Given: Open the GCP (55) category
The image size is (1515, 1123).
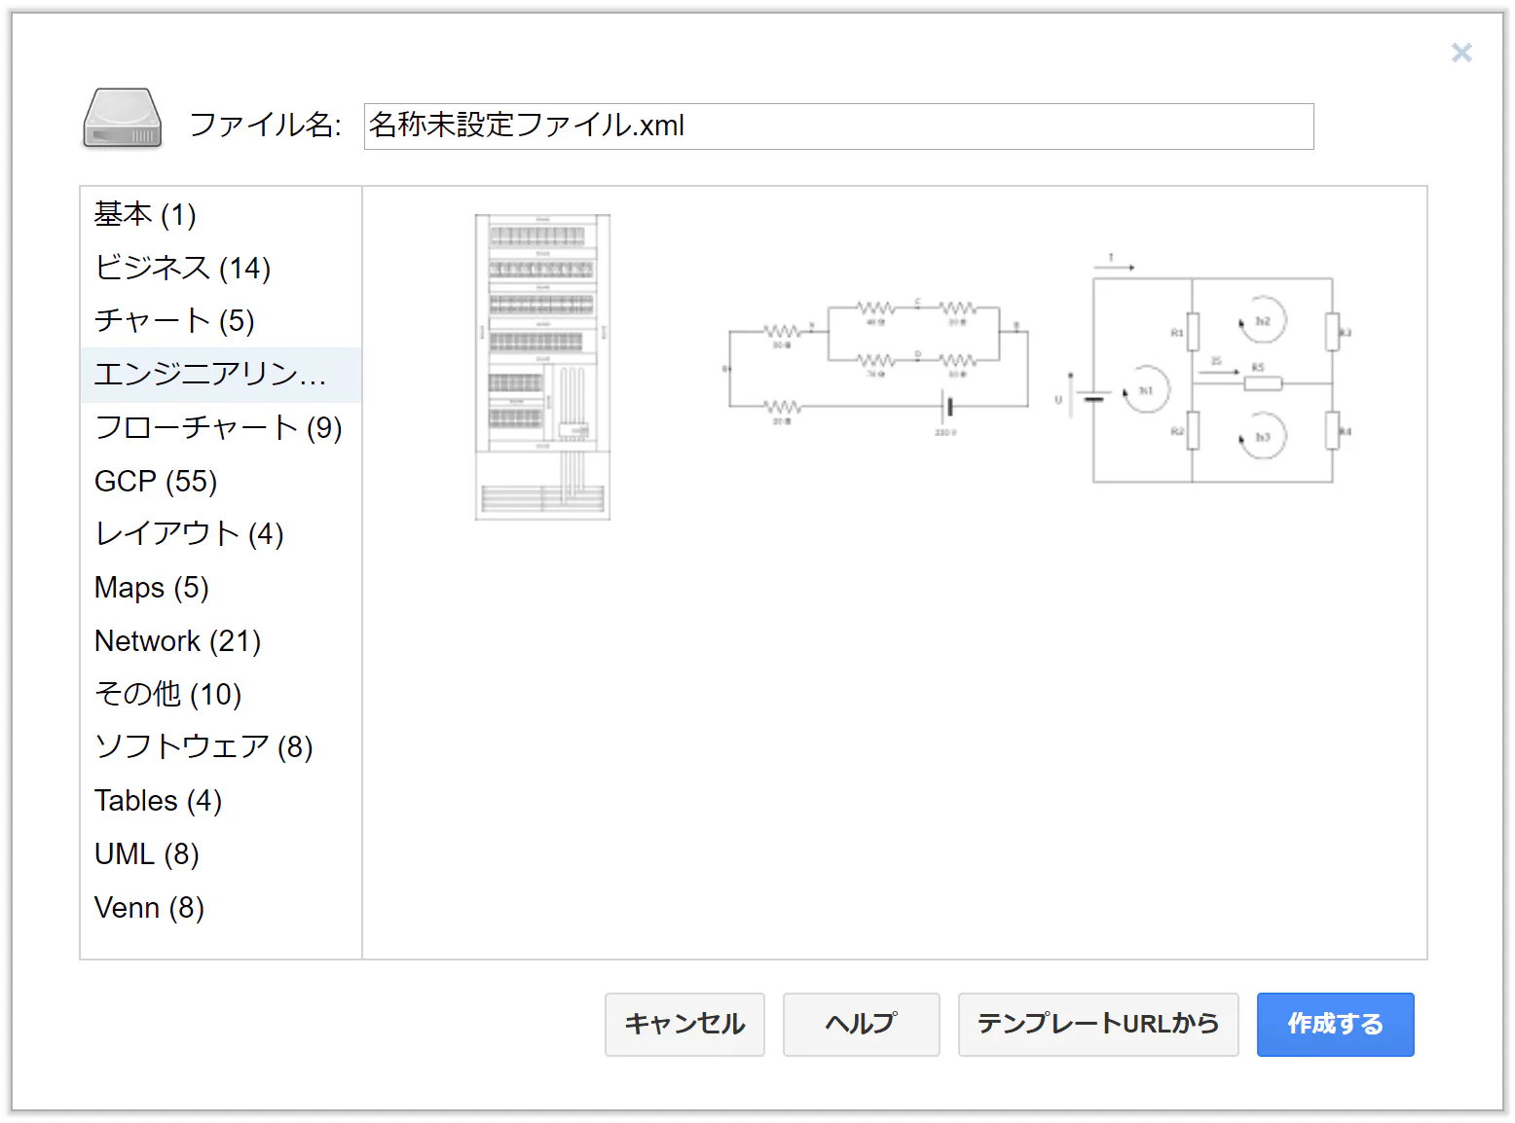Looking at the screenshot, I should coord(221,481).
